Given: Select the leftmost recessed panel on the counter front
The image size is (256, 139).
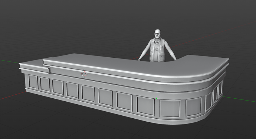Looking at the screenshot, I should (x=33, y=82).
